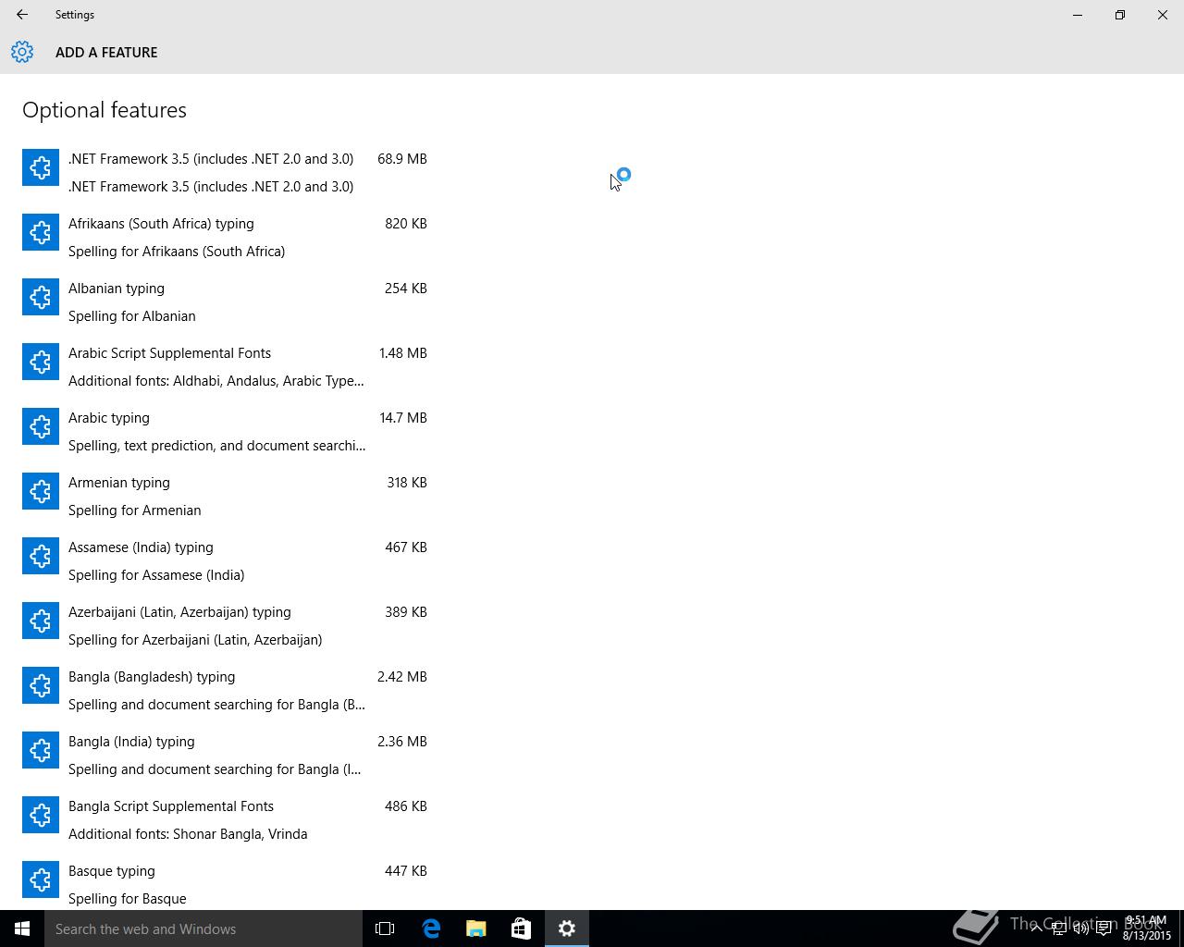The height and width of the screenshot is (947, 1184).
Task: Click 'Spelling for Afrikaans (South Africa)' description
Action: [x=177, y=252]
